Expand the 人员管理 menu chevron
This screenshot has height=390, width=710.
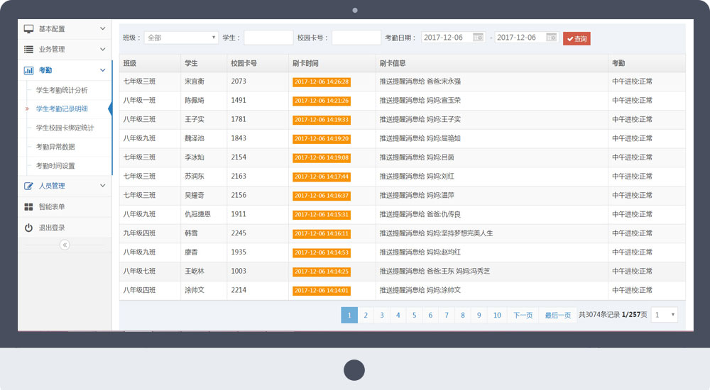[103, 186]
